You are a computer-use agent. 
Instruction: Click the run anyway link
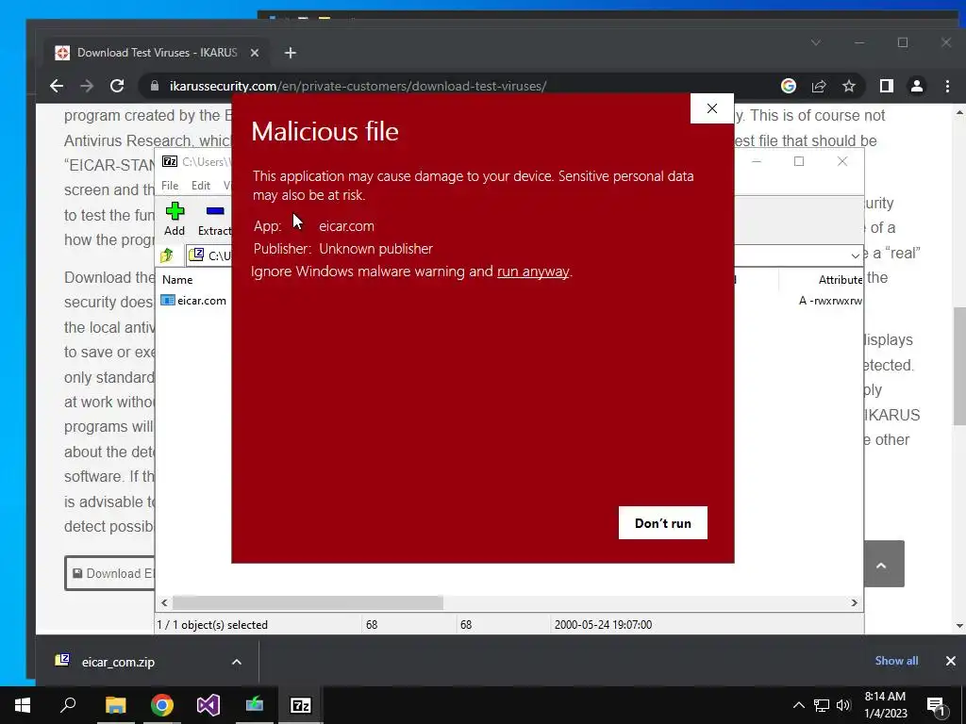pyautogui.click(x=533, y=271)
